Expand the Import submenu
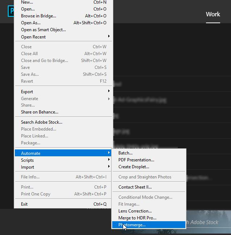Image resolution: width=231 pixels, height=235 pixels. 28,167
